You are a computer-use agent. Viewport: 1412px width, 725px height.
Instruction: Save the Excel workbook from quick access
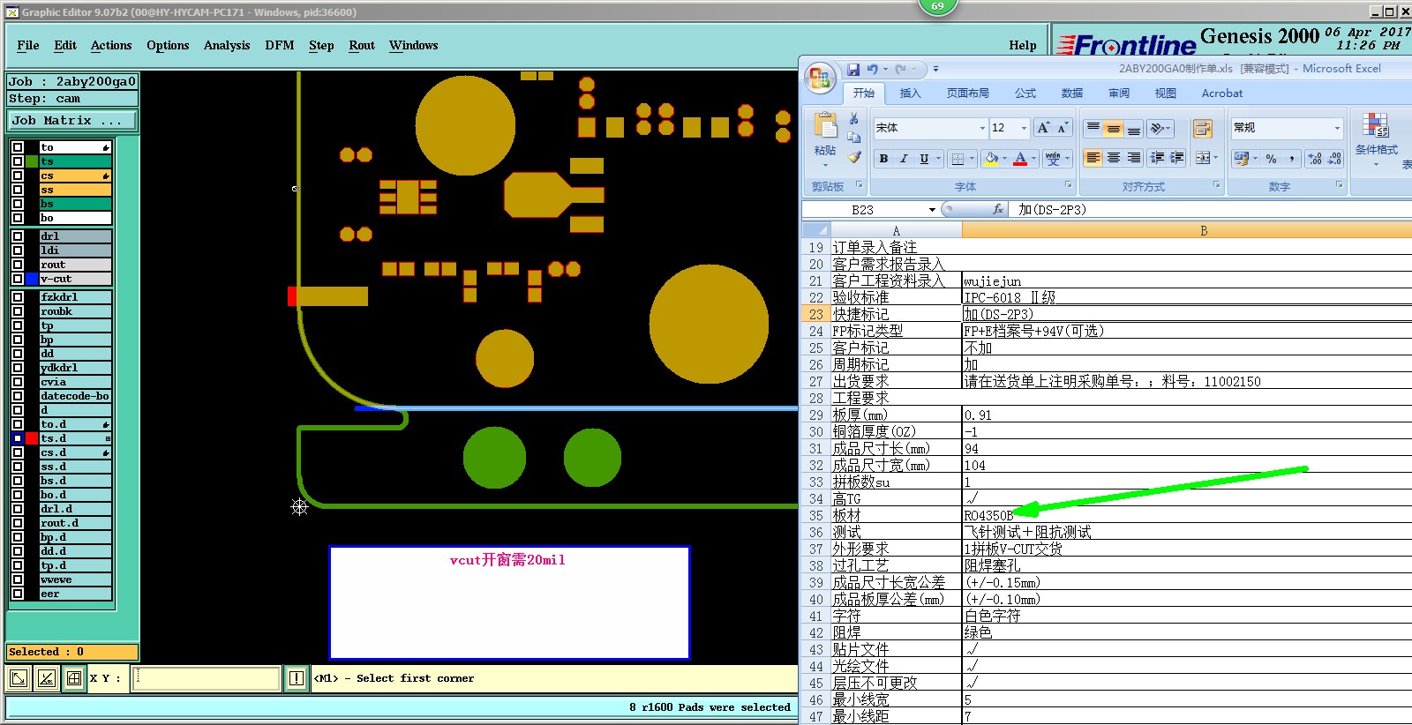[853, 69]
